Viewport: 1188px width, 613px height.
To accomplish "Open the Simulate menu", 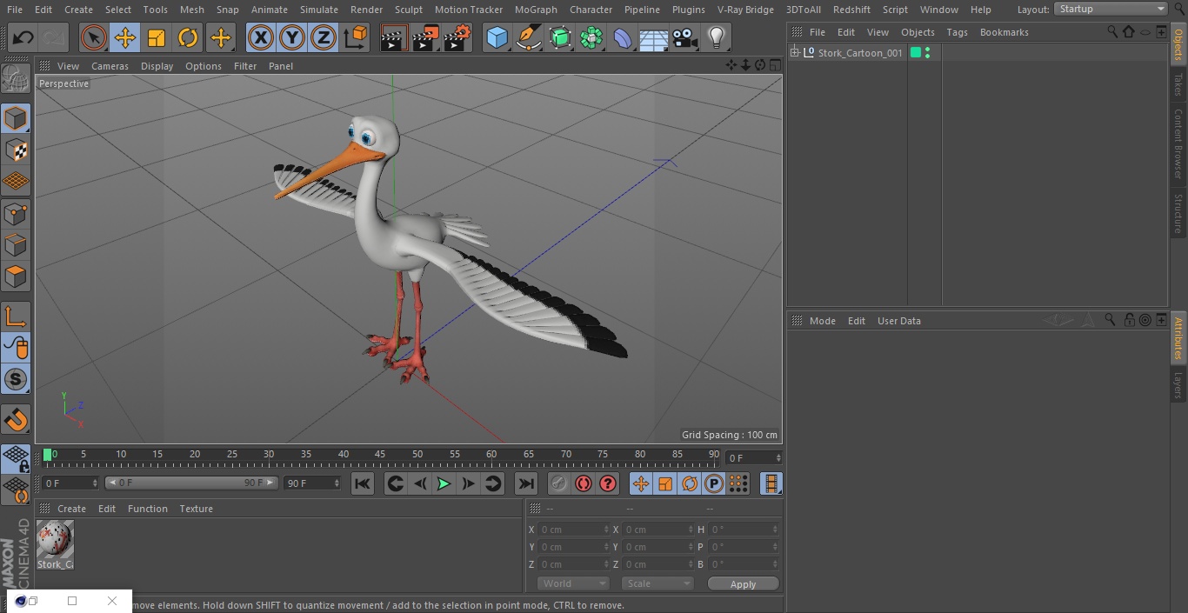I will pyautogui.click(x=319, y=10).
